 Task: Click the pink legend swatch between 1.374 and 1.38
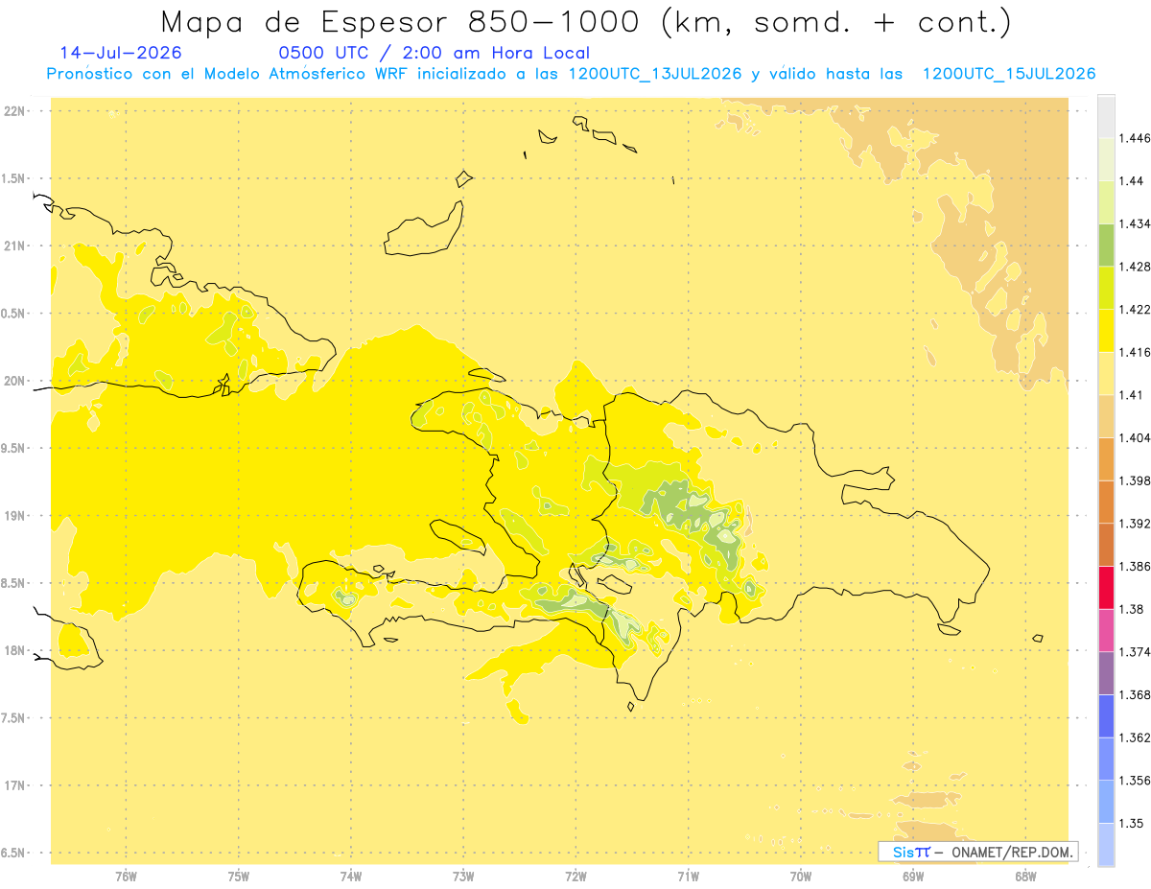(x=1106, y=630)
